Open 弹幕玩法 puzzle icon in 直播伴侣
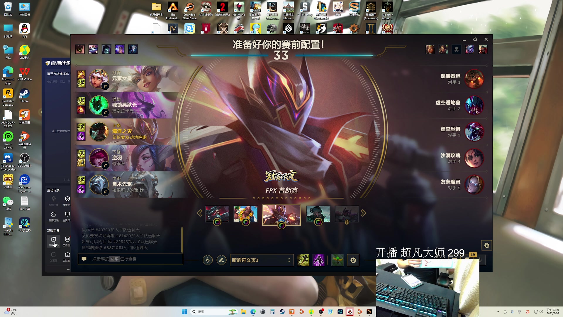 tap(54, 216)
